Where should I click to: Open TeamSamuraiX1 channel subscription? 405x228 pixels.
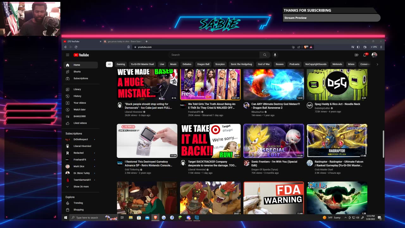(x=82, y=180)
